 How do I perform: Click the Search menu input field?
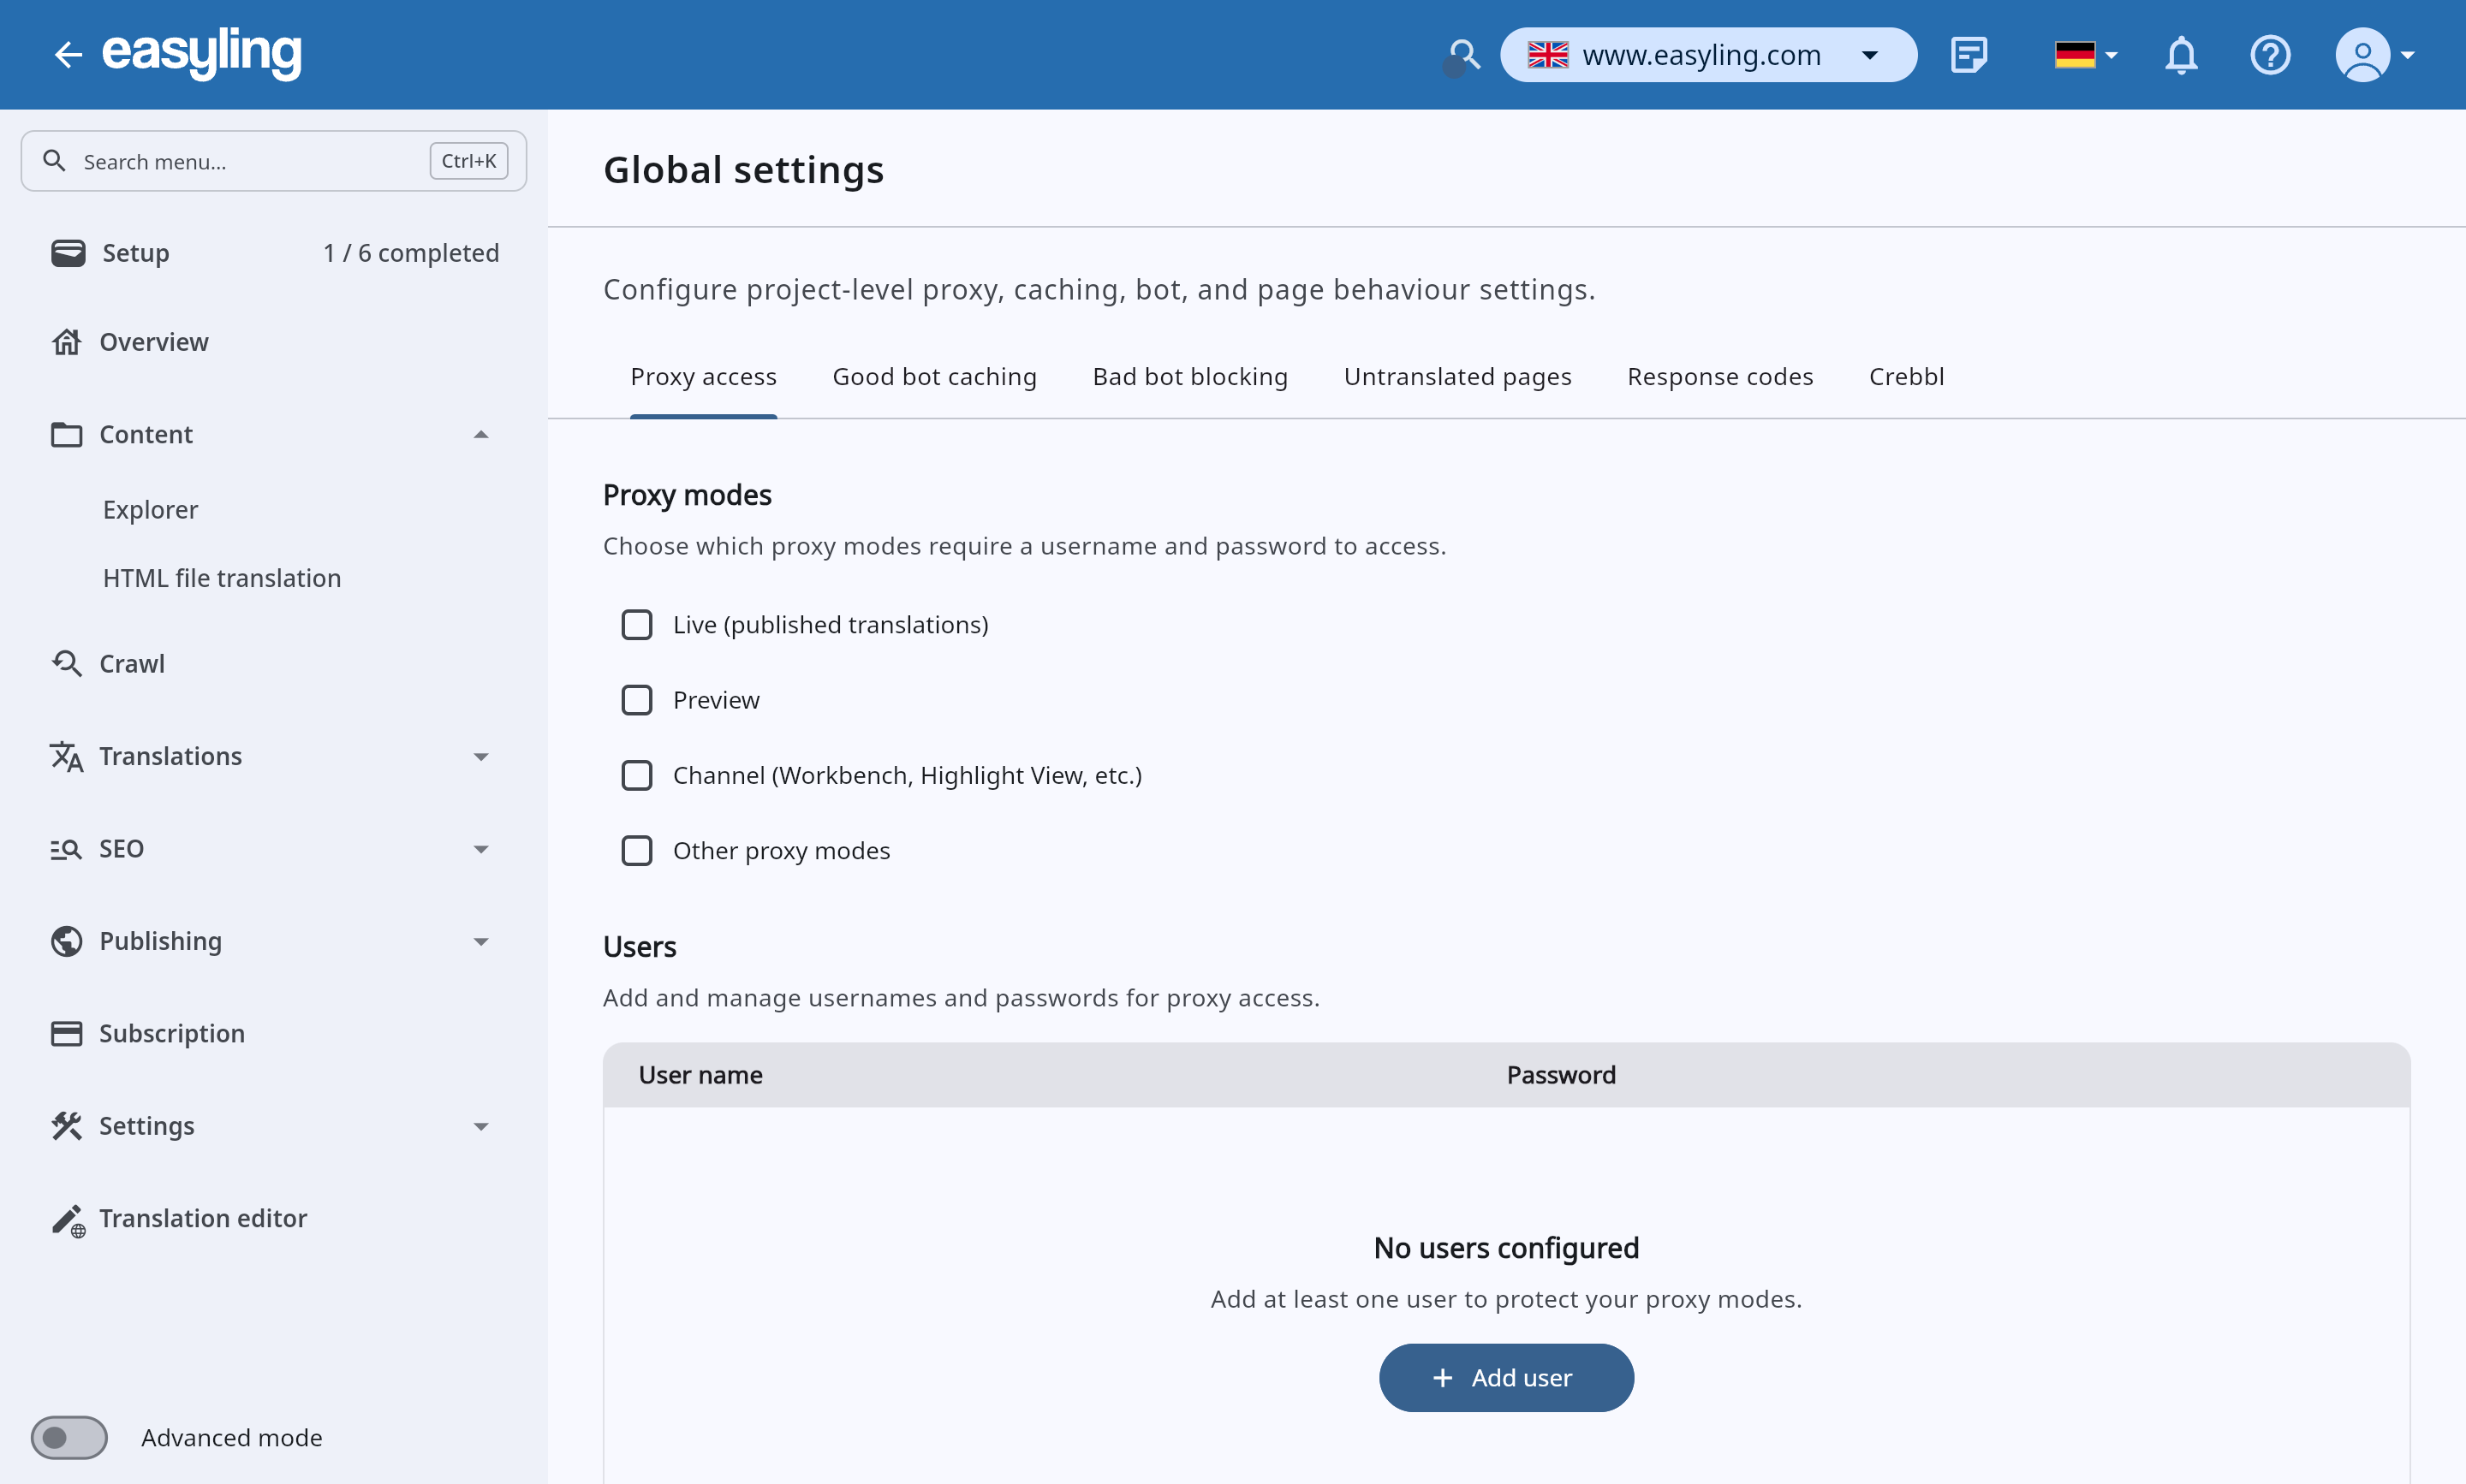250,161
